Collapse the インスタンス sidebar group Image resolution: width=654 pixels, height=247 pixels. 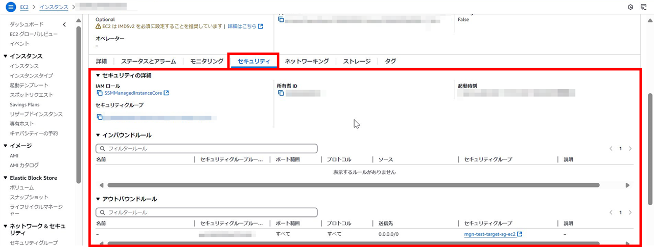(x=6, y=57)
